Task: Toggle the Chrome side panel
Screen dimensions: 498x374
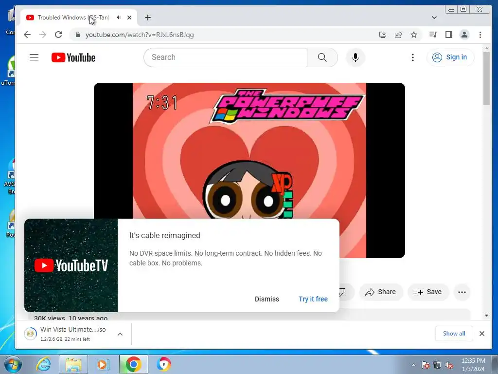Action: point(449,35)
